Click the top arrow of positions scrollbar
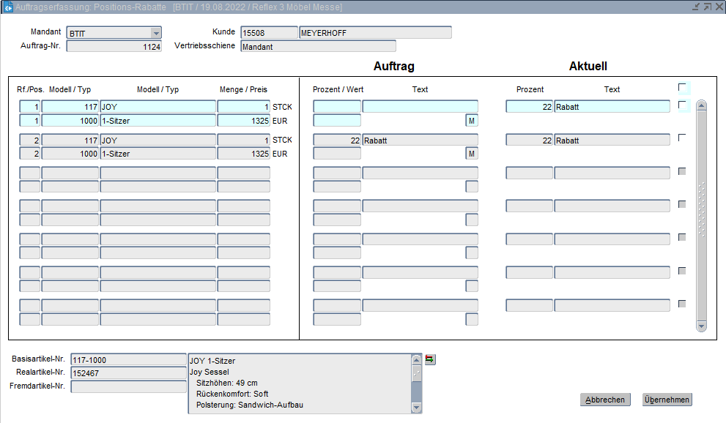 click(x=701, y=105)
